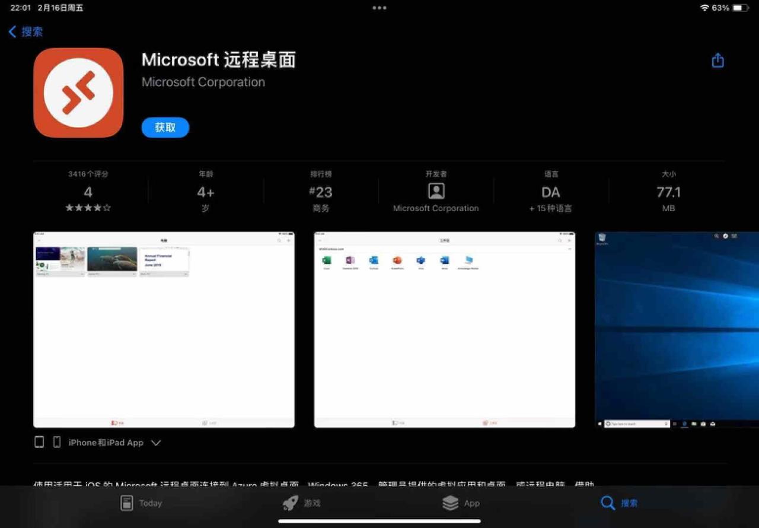
Task: Tap the #23 商务 ranking info
Action: pos(321,192)
